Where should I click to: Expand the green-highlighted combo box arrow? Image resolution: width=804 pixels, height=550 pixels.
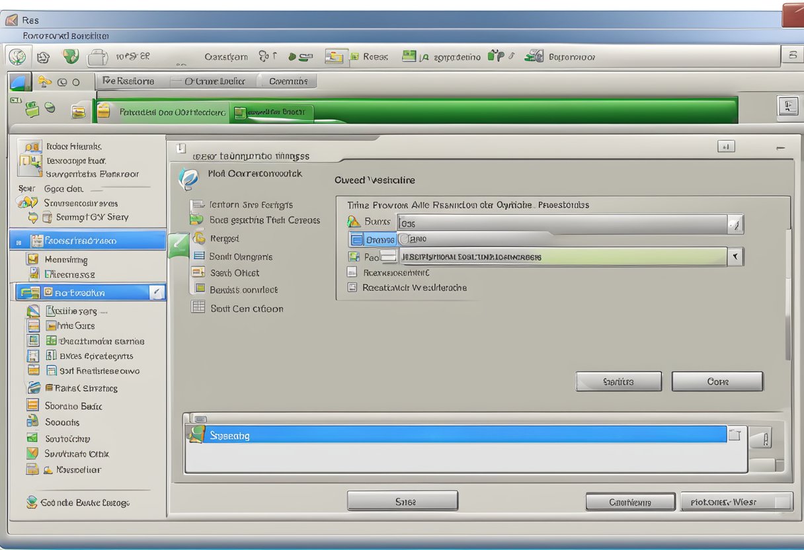tap(735, 256)
